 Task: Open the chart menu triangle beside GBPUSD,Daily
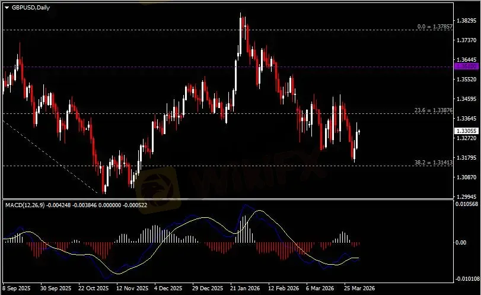coord(7,8)
